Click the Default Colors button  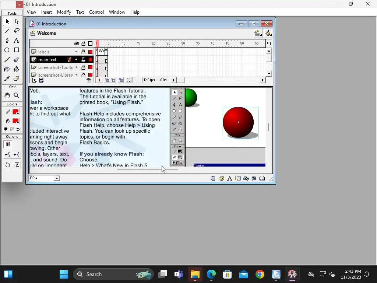(6, 129)
